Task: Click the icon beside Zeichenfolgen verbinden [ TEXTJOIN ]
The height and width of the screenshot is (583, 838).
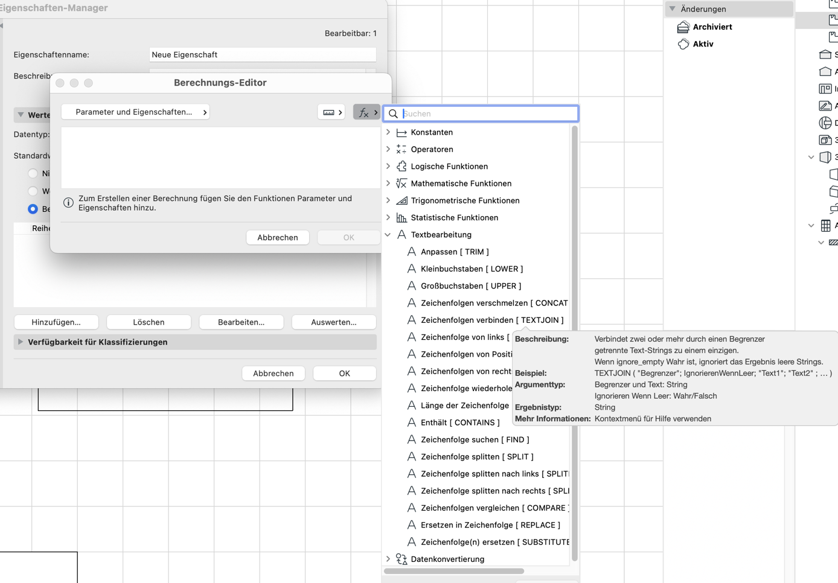Action: [411, 320]
